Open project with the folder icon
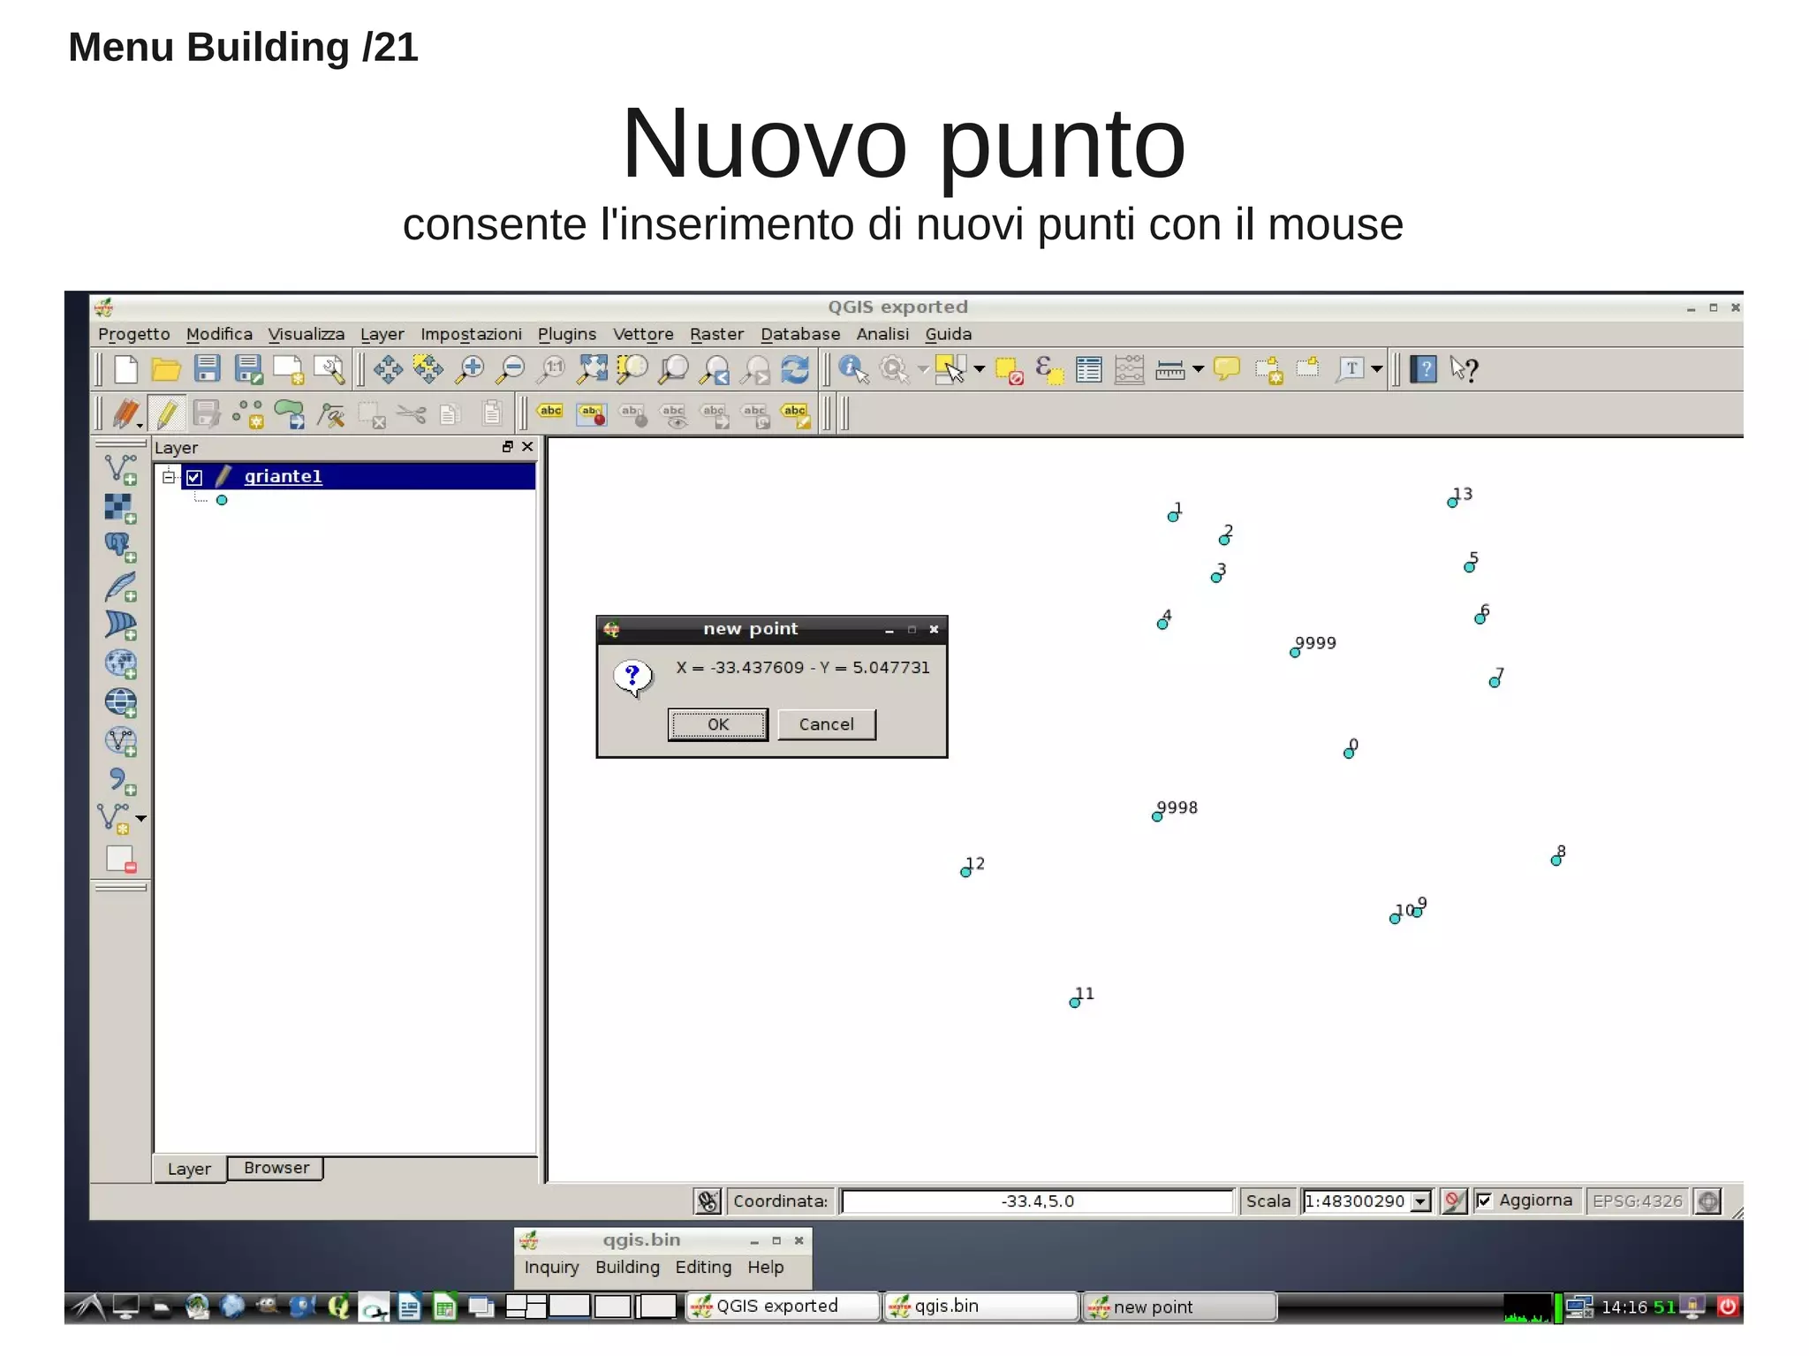 click(x=166, y=369)
